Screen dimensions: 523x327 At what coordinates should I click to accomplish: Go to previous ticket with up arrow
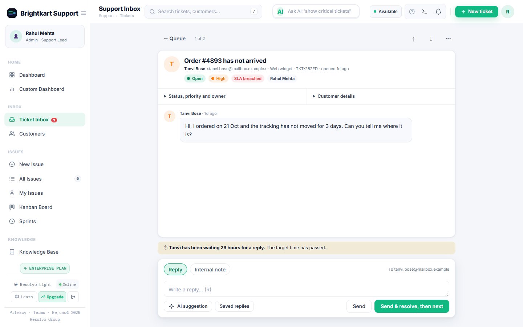[x=413, y=39]
